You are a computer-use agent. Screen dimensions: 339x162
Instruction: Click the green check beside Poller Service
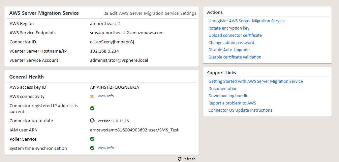point(92,139)
